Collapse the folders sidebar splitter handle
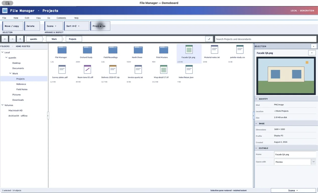318x193 pixels. click(x=48, y=116)
